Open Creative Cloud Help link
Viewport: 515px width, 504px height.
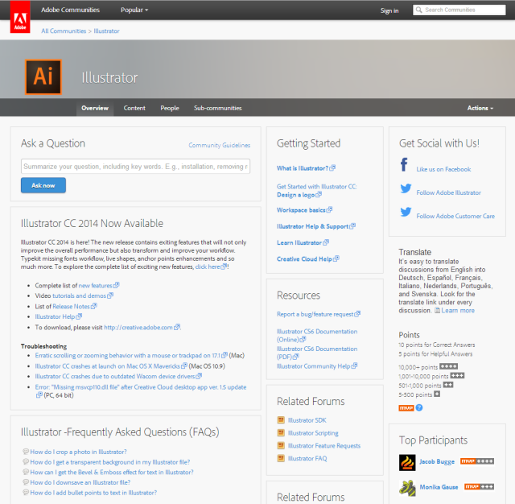tap(307, 259)
